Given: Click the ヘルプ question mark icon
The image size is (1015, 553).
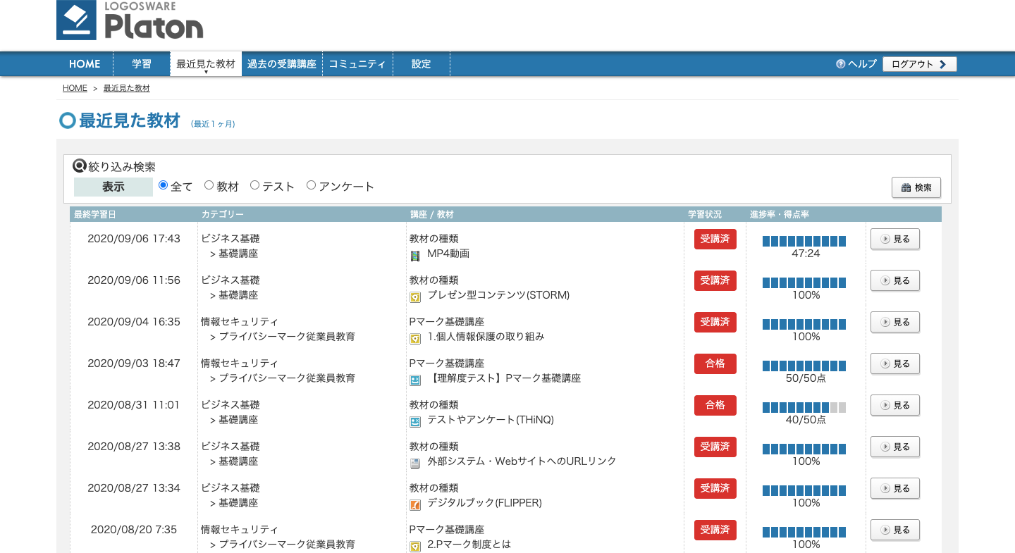Looking at the screenshot, I should (x=840, y=64).
